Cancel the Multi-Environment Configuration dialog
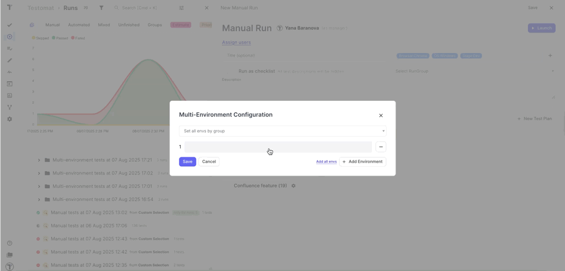This screenshot has height=271, width=565. tap(209, 161)
